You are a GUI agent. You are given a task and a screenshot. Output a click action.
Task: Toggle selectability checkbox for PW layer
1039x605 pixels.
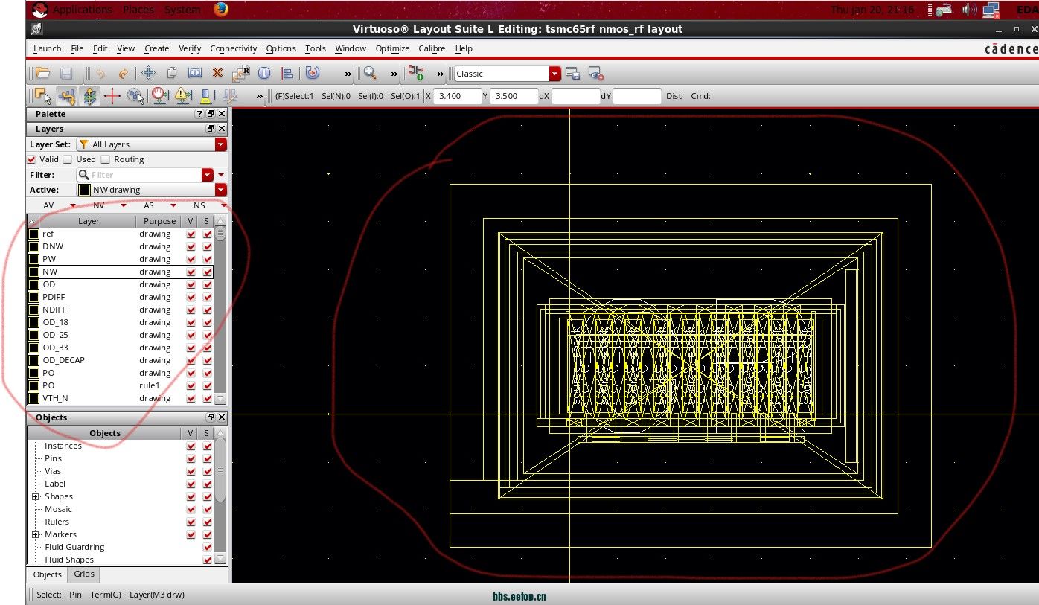tap(207, 259)
